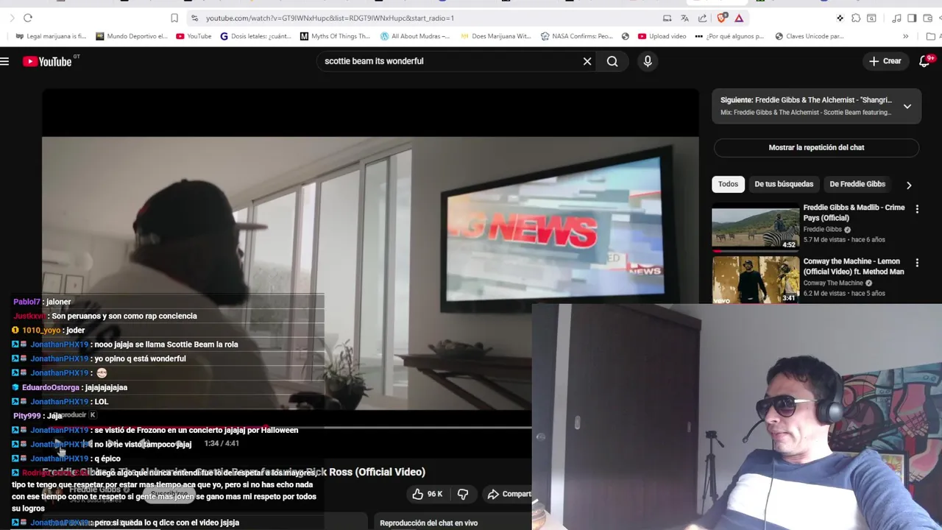Click the share page icon in address bar

point(702,18)
